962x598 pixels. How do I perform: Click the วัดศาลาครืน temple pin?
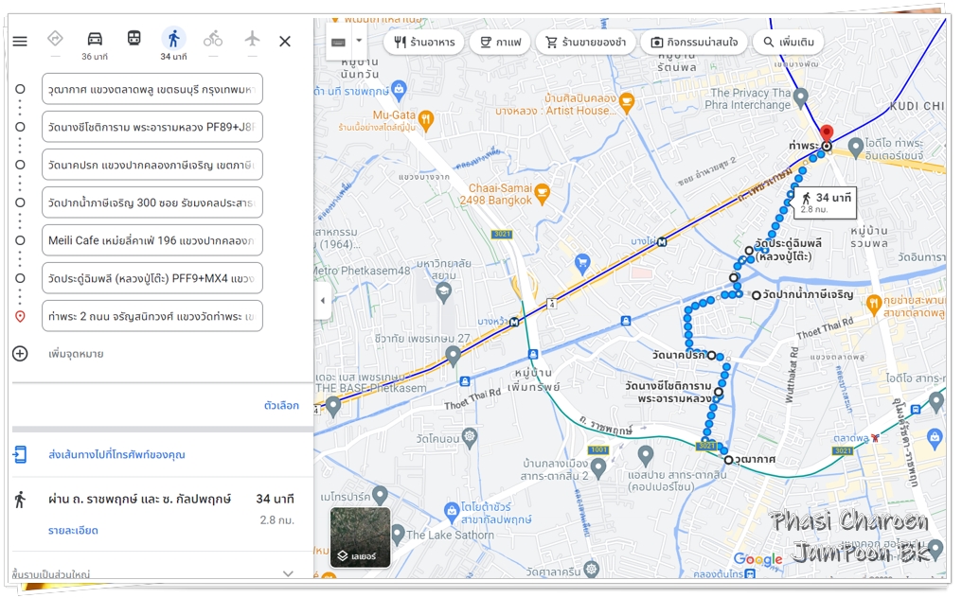pyautogui.click(x=591, y=569)
